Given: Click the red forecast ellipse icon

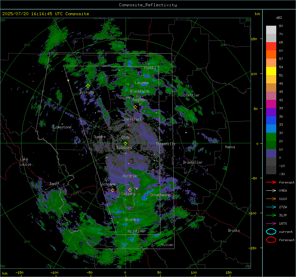Looking at the screenshot, I should coord(271,240).
